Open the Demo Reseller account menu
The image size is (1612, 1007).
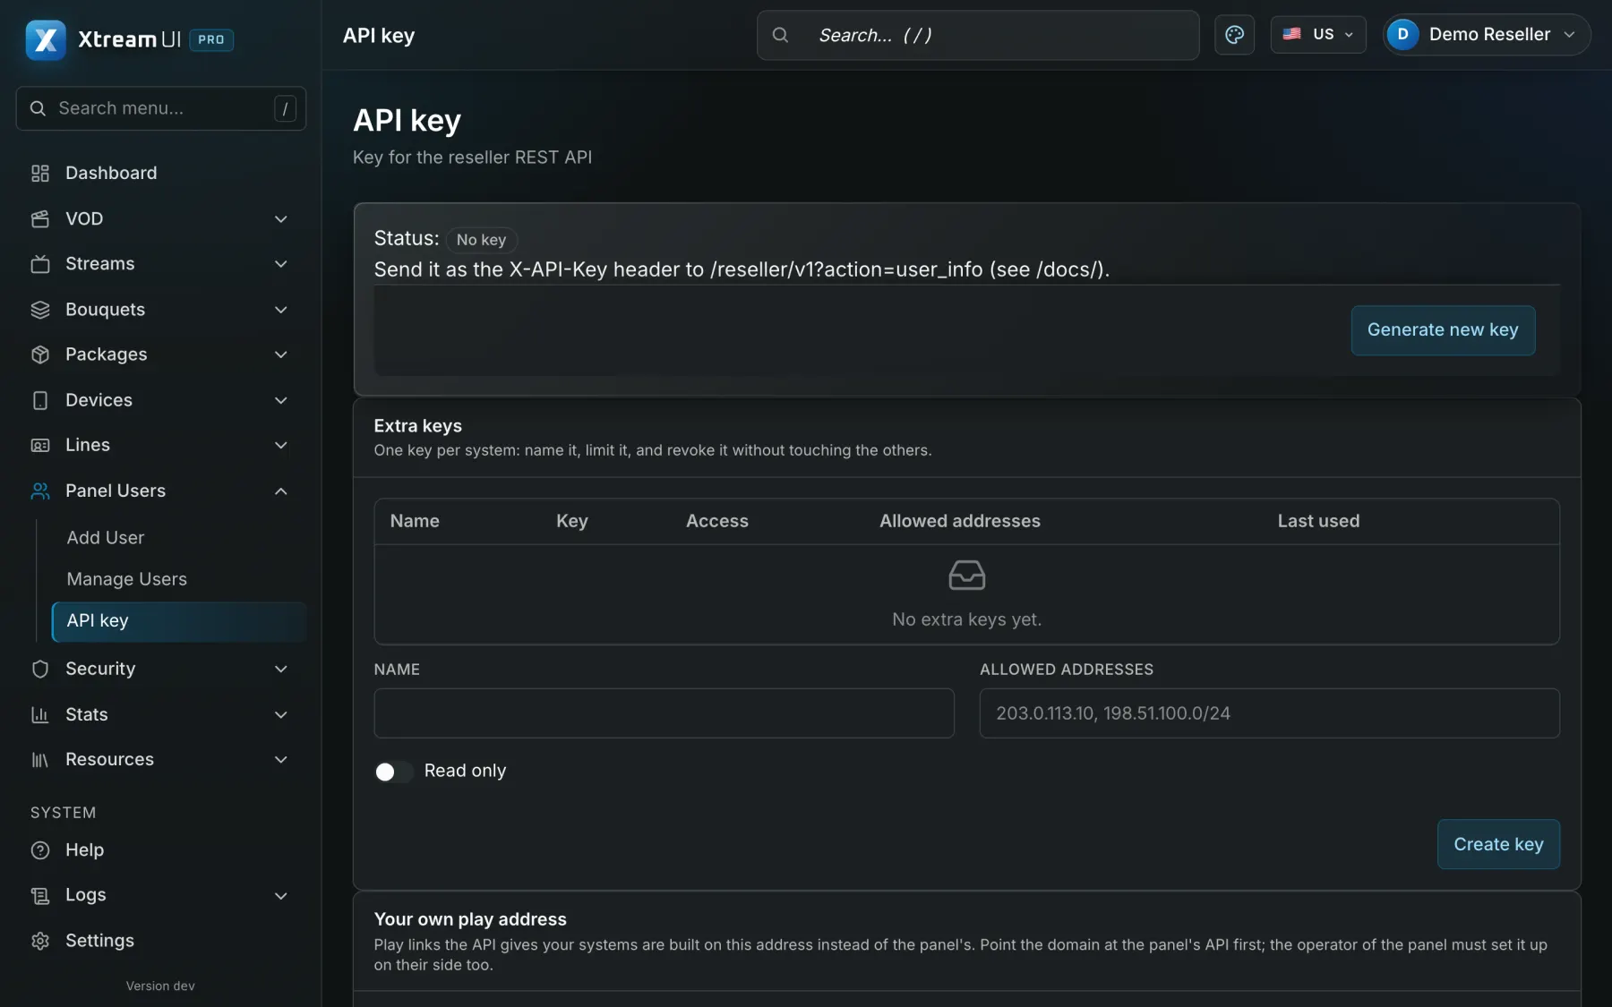[1486, 35]
